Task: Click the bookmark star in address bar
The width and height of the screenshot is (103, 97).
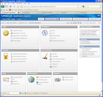Action: pyautogui.click(x=78, y=6)
